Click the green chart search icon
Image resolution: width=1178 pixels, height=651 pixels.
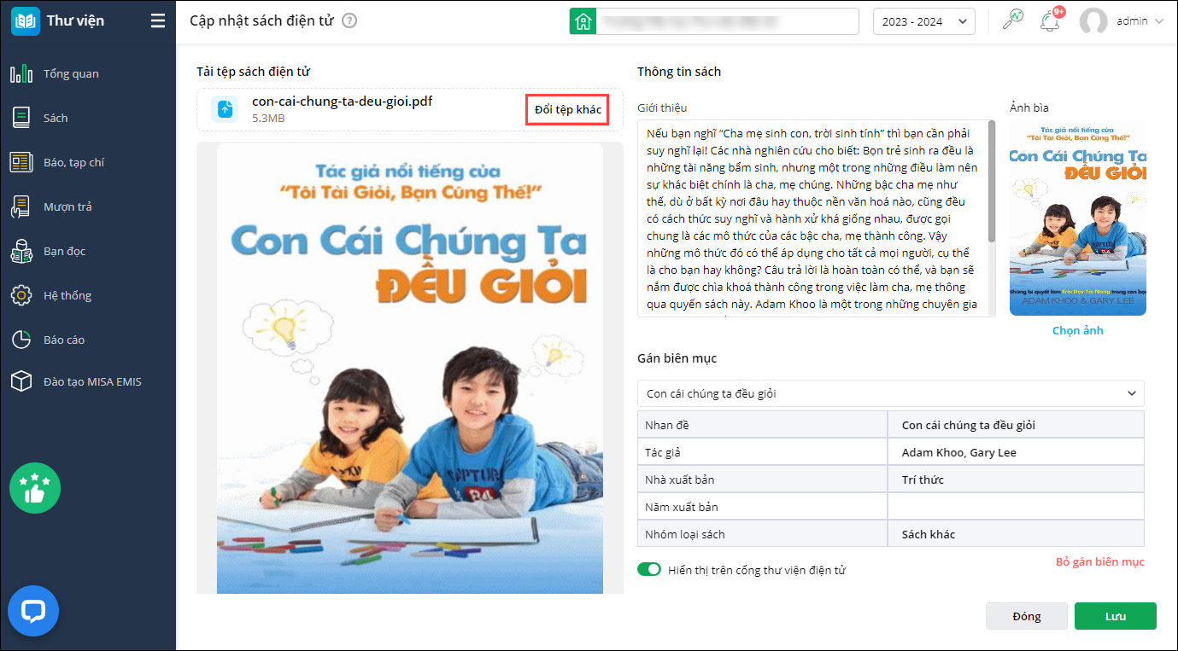click(x=1013, y=20)
